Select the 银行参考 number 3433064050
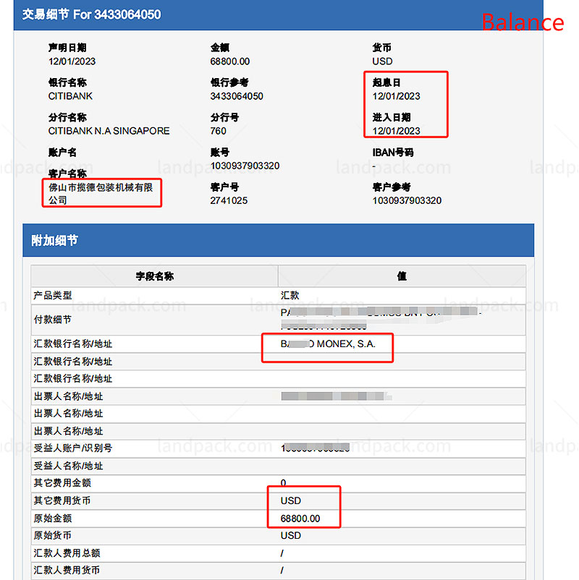 point(237,96)
